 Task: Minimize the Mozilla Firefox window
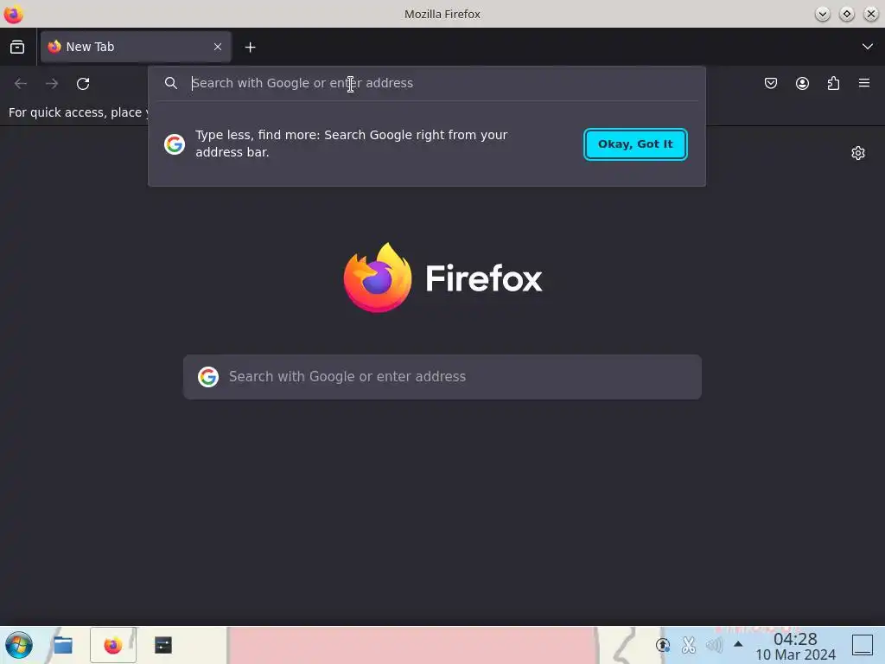pos(823,14)
